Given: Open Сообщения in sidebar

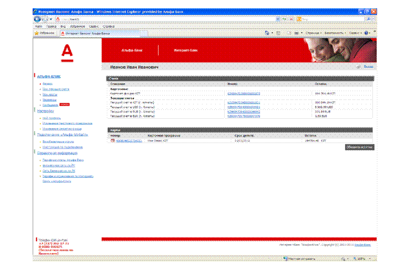Looking at the screenshot, I should coord(50,105).
